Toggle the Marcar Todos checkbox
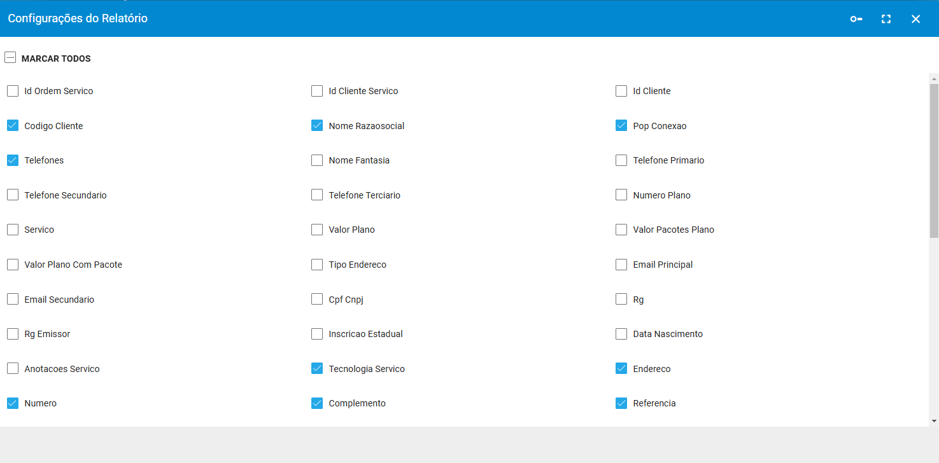939x463 pixels. click(x=10, y=57)
